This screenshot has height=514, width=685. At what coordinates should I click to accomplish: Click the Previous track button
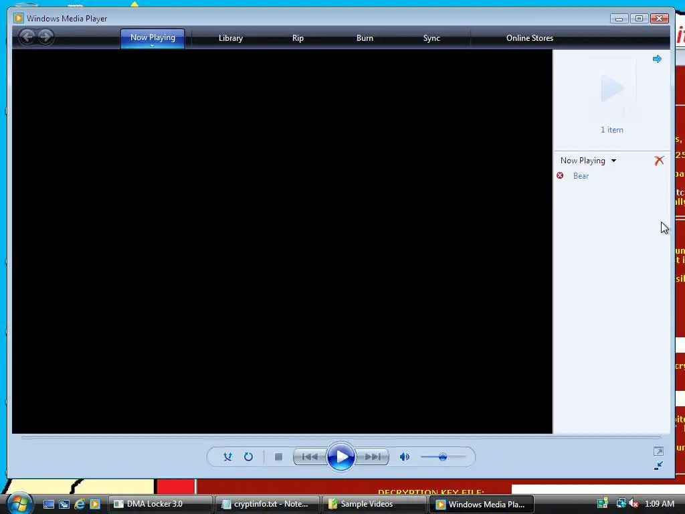coord(310,456)
